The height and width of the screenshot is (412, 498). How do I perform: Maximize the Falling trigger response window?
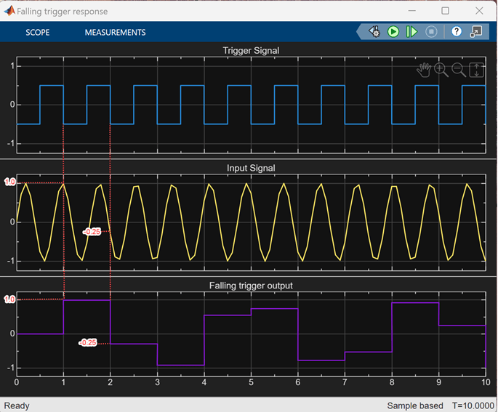(x=446, y=11)
